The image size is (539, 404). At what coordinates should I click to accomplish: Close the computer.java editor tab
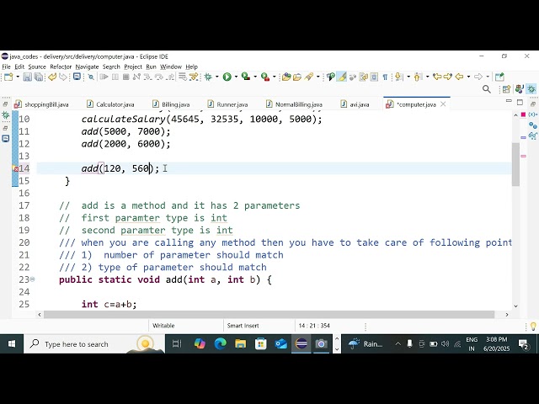444,104
